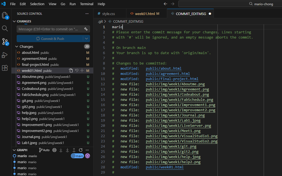This screenshot has height=176, width=282.
Task: Collapse the Changes file group
Action: pos(17,46)
